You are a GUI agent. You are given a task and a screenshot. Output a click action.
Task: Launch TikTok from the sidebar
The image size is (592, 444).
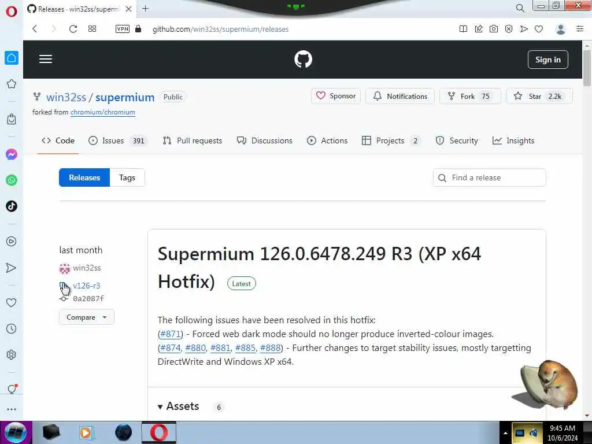tap(12, 206)
